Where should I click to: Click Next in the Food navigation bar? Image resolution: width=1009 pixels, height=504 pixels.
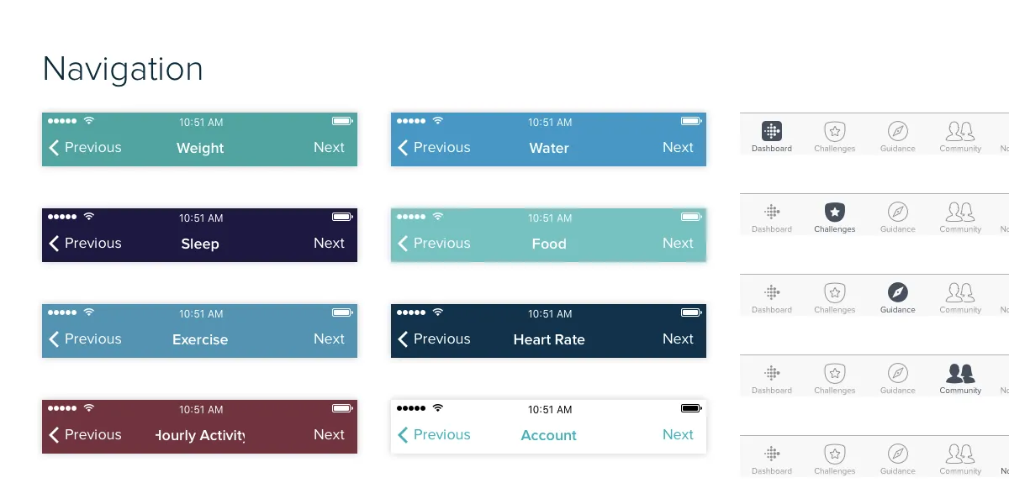pyautogui.click(x=678, y=243)
